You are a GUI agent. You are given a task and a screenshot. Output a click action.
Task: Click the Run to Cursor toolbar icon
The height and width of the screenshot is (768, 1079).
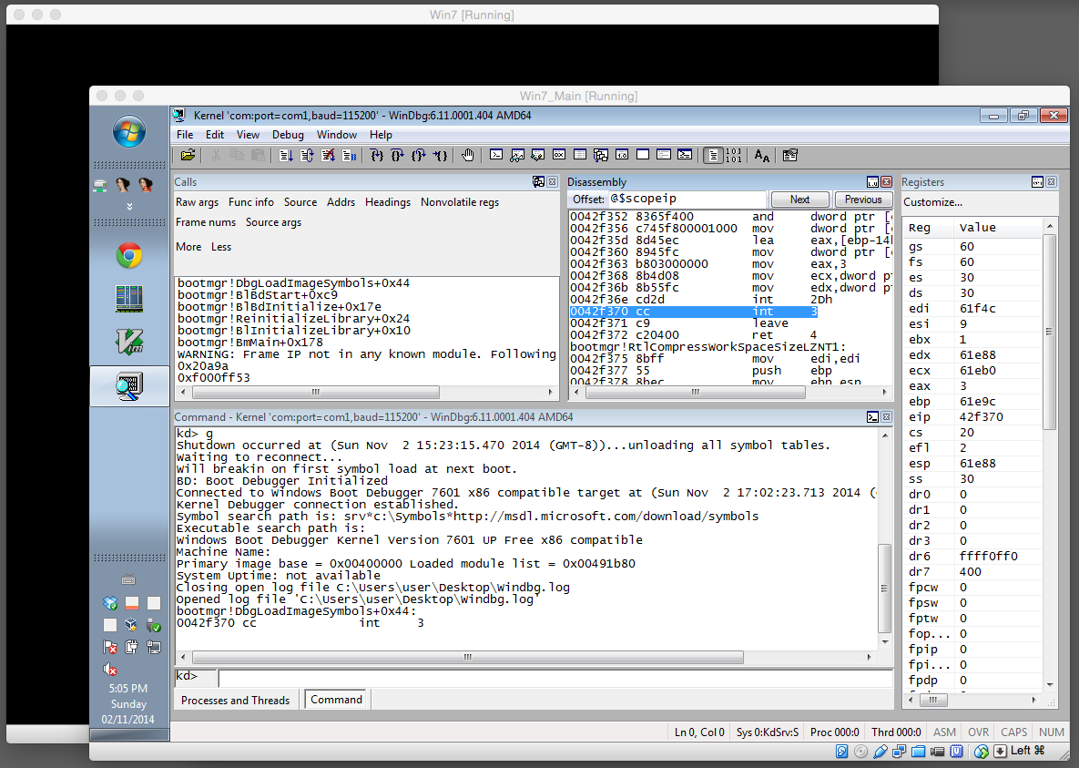point(441,155)
